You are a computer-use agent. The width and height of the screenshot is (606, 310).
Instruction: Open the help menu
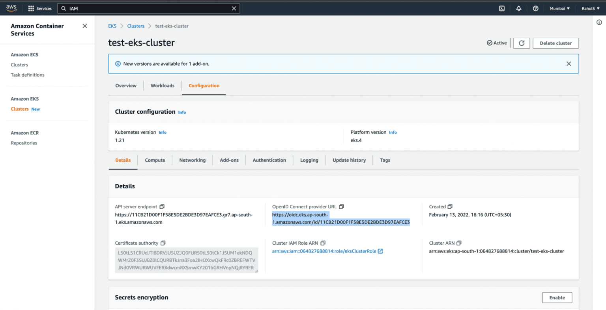[535, 8]
